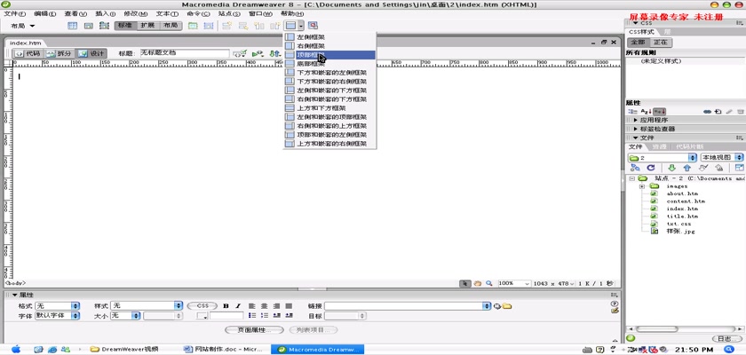Open the frames dropdown arrow
The height and width of the screenshot is (355, 746).
(x=301, y=26)
